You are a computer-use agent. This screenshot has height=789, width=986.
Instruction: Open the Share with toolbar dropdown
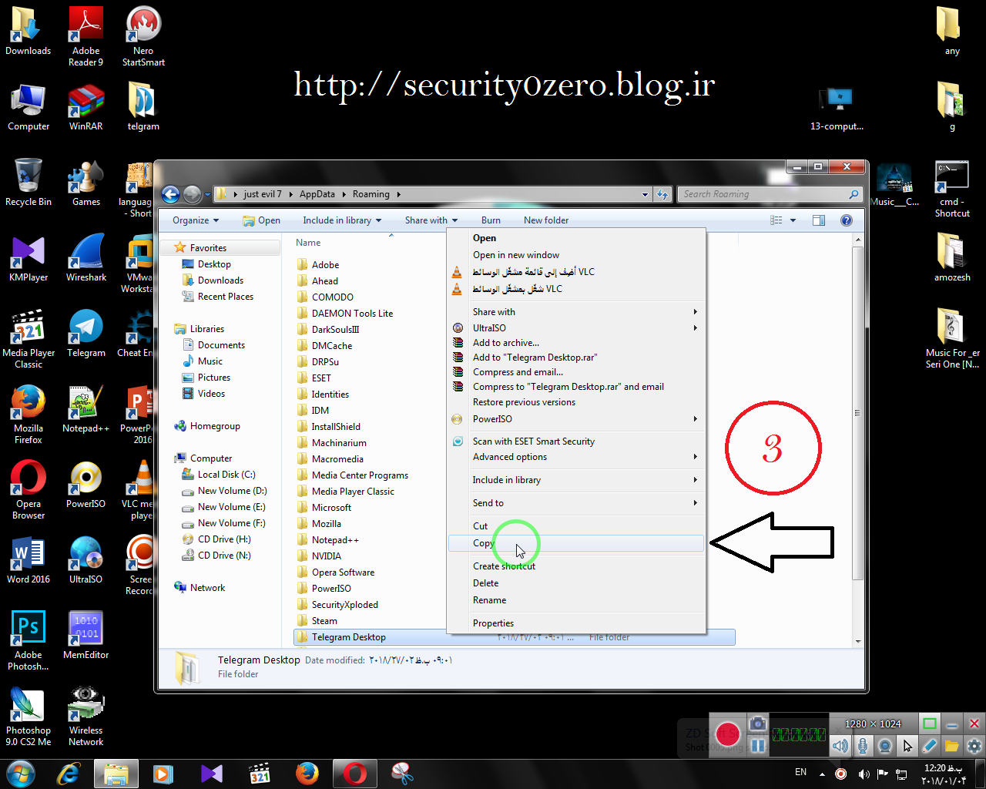click(431, 220)
